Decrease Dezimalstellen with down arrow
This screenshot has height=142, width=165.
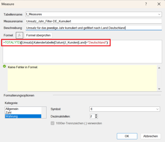(x=96, y=118)
